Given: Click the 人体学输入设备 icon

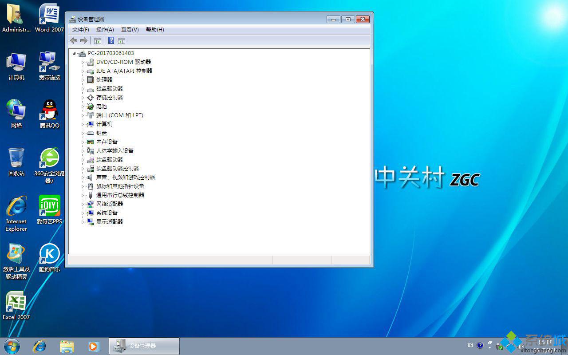Looking at the screenshot, I should click(x=90, y=150).
